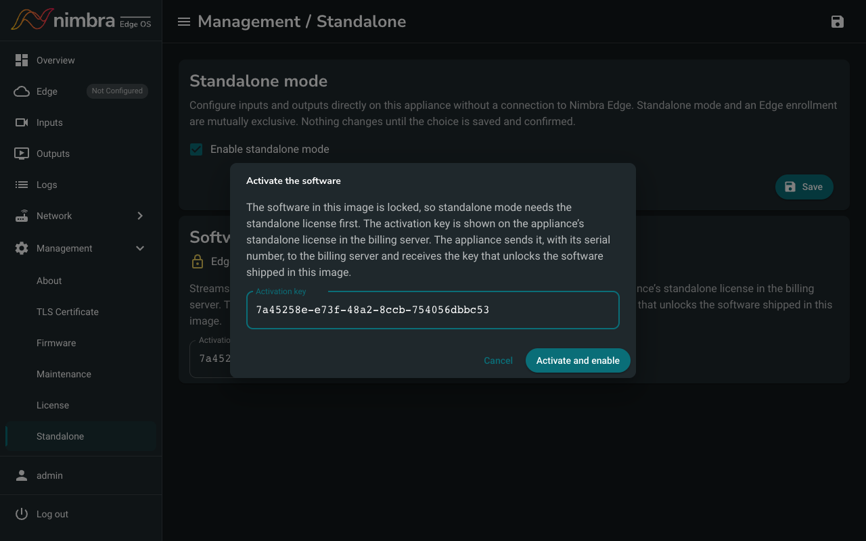Viewport: 866px width, 541px height.
Task: Click the Outputs label in sidebar
Action: point(53,154)
